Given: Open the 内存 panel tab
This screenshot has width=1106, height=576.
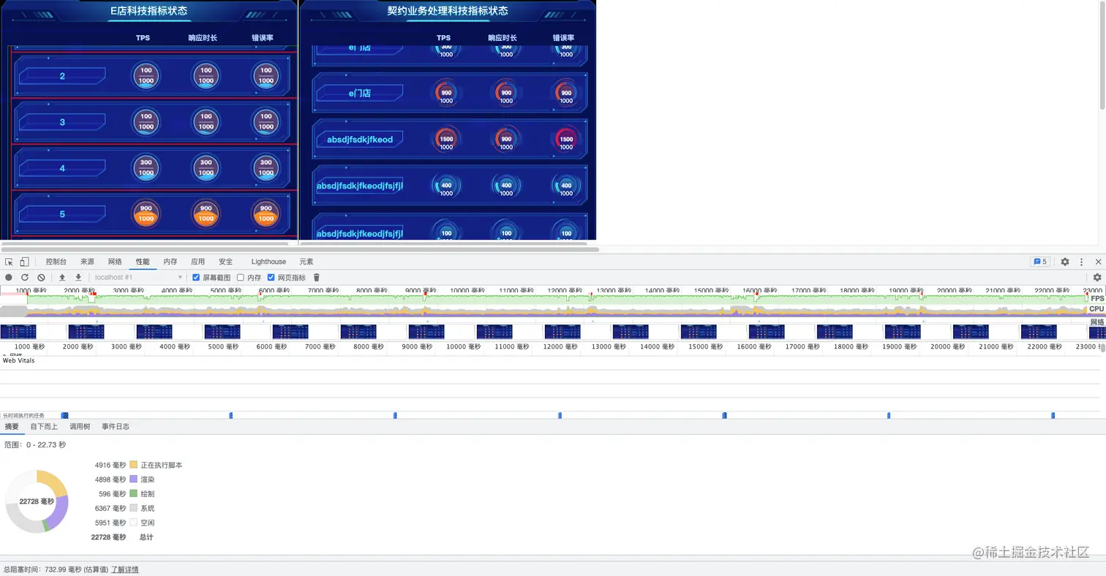Looking at the screenshot, I should (170, 262).
